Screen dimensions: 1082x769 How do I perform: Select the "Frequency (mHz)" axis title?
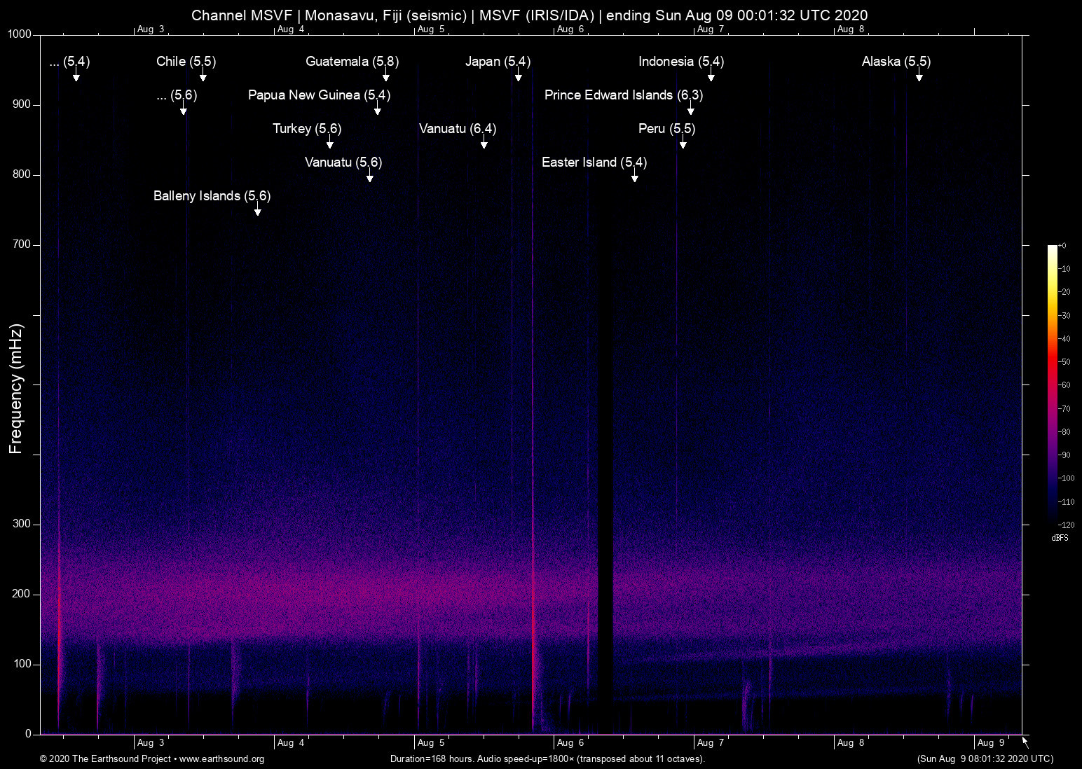click(15, 389)
